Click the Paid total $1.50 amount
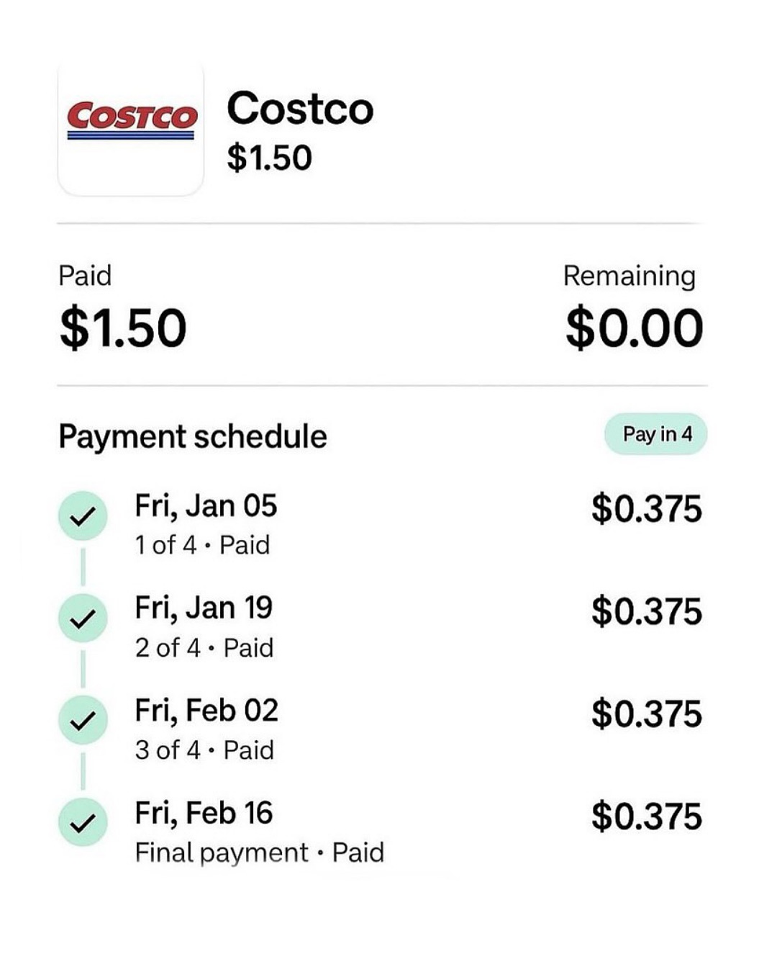 (x=123, y=328)
